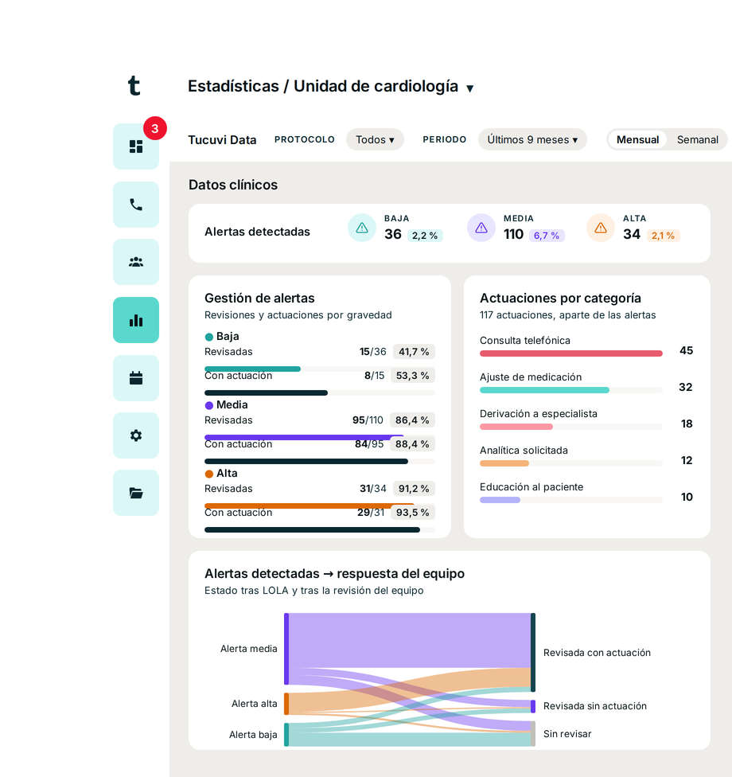Open the Protocolo 'Todos' dropdown
This screenshot has width=732, height=777.
click(375, 140)
